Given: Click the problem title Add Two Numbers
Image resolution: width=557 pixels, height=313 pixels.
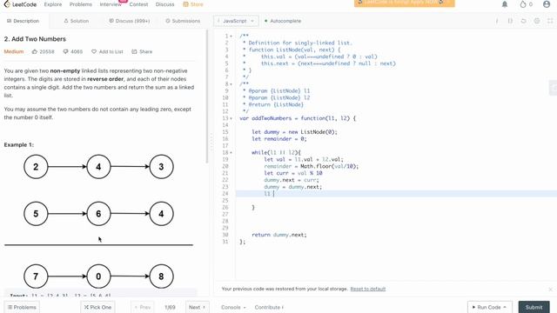Looking at the screenshot, I should [x=35, y=39].
